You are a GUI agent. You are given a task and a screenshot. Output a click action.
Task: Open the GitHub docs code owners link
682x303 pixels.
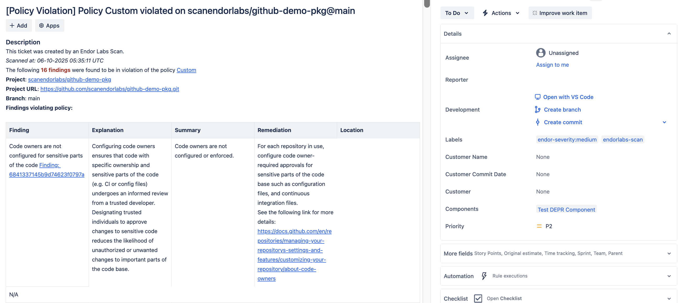coord(294,255)
